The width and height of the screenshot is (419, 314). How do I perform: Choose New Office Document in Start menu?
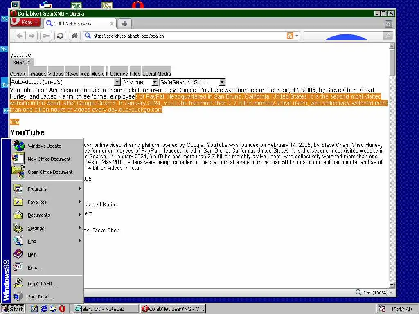coord(47,159)
